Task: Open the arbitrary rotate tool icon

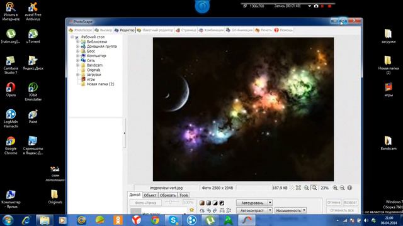Action: pos(202,210)
